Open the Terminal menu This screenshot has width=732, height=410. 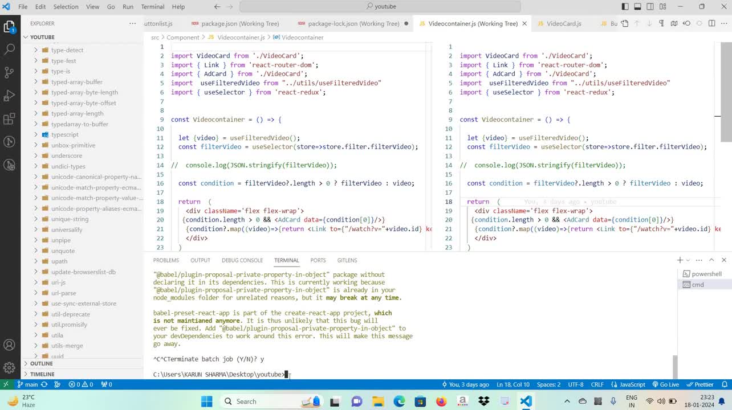point(152,7)
